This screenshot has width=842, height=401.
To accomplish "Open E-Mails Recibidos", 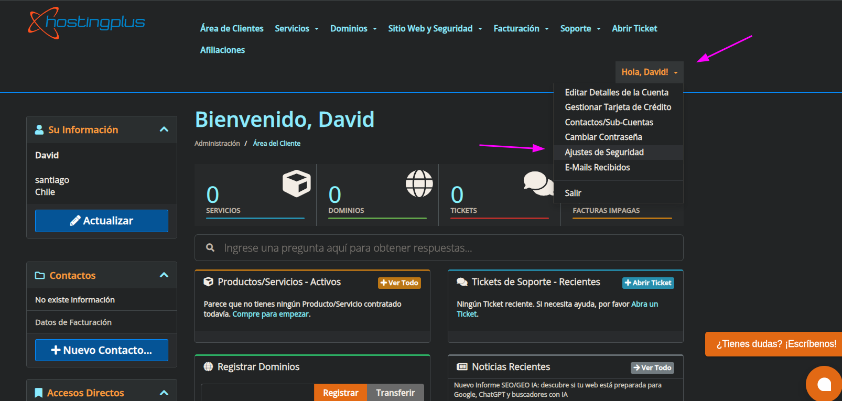I will point(618,167).
